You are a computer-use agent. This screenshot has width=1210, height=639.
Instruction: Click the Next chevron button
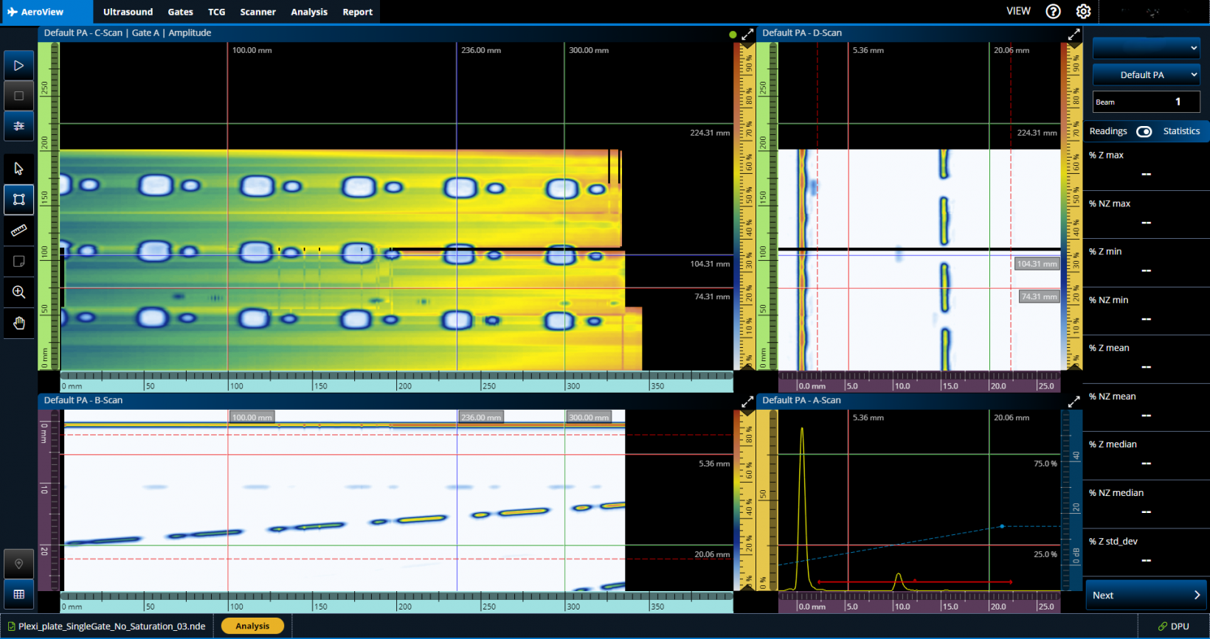(x=1146, y=595)
